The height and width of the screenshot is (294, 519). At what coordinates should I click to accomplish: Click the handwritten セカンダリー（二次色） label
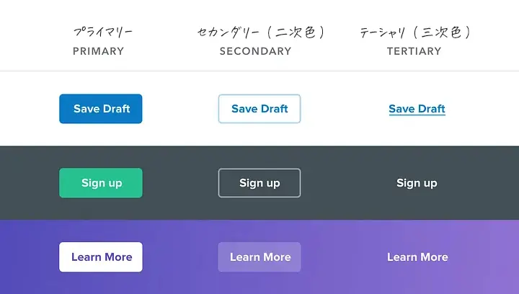coord(261,32)
